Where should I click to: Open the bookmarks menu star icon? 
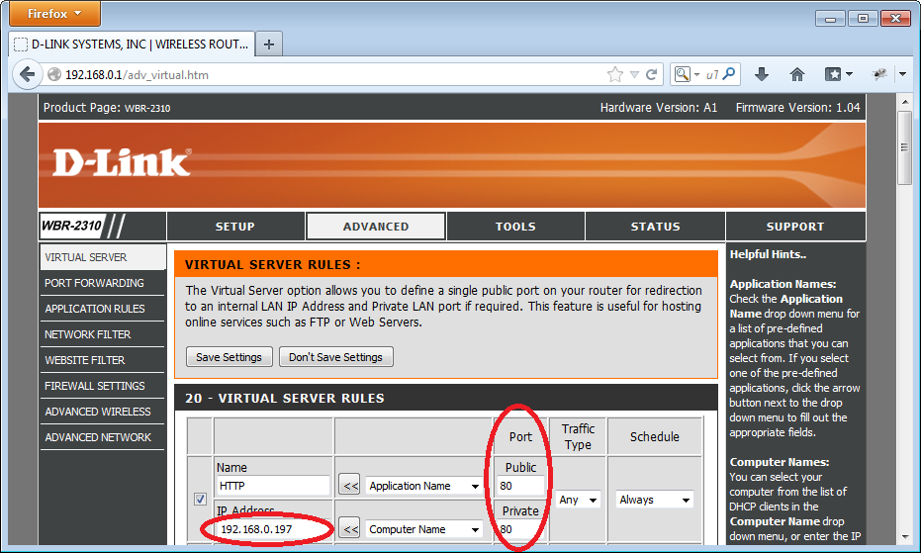833,74
